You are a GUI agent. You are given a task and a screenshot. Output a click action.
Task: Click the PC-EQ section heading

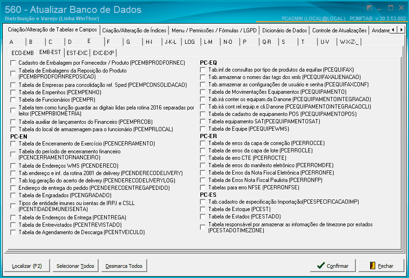click(208, 63)
